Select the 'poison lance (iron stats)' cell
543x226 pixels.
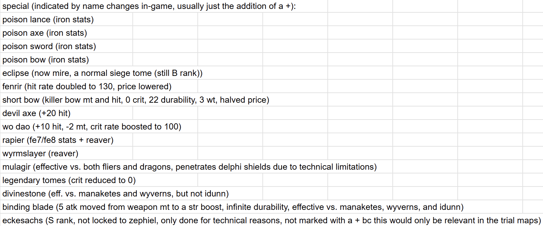tap(48, 20)
